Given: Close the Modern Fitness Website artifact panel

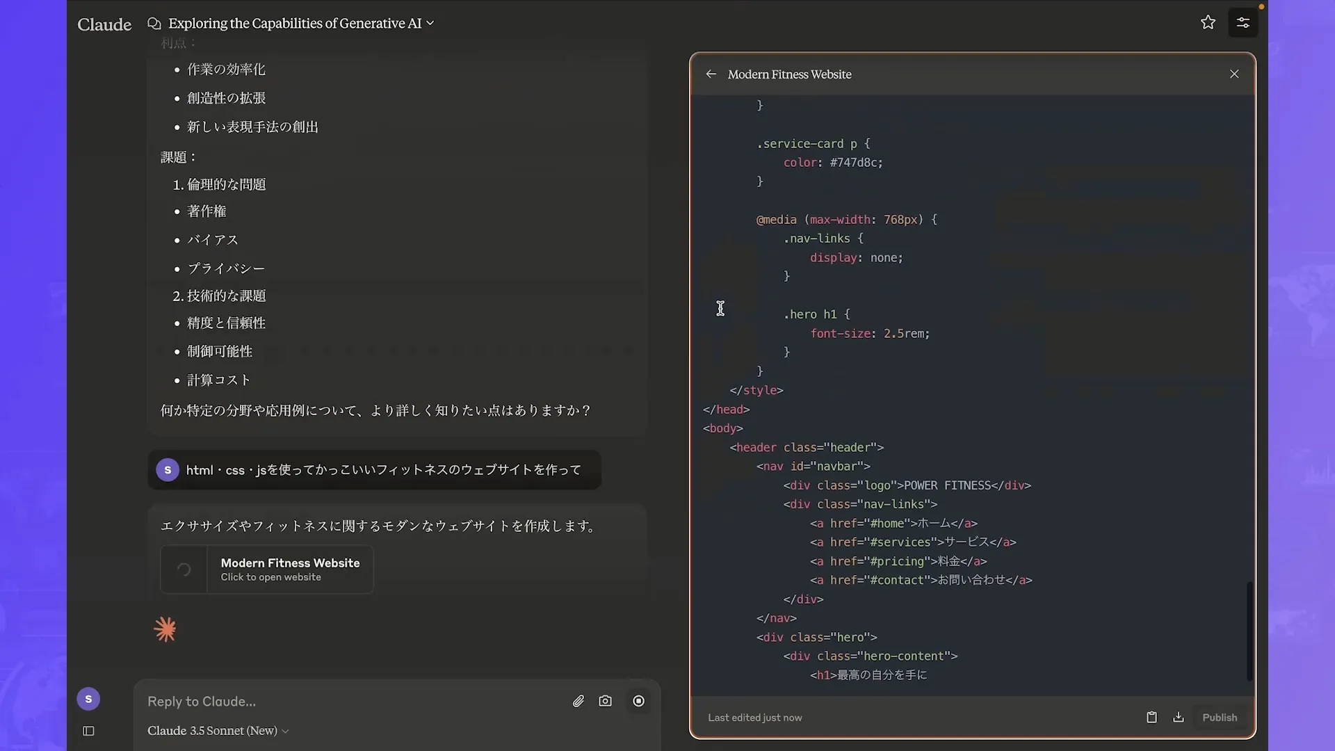Looking at the screenshot, I should coord(1234,74).
